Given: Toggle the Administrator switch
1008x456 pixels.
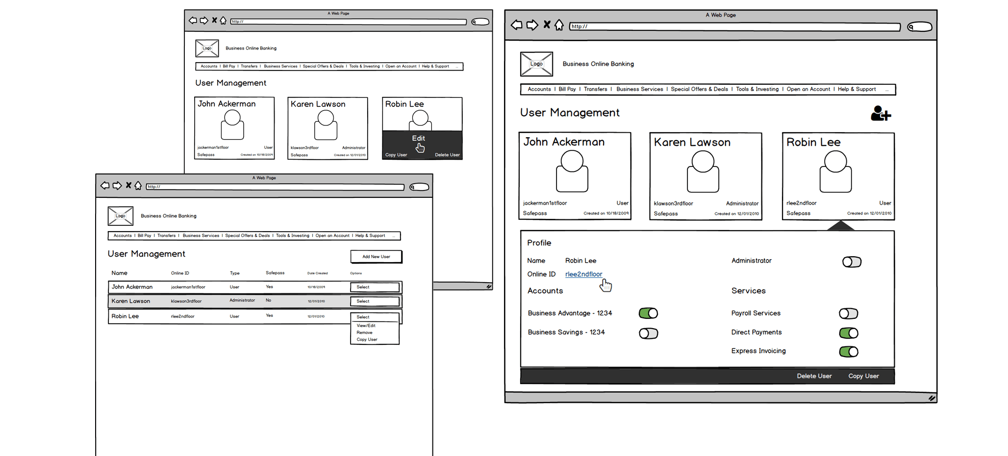Looking at the screenshot, I should click(852, 262).
